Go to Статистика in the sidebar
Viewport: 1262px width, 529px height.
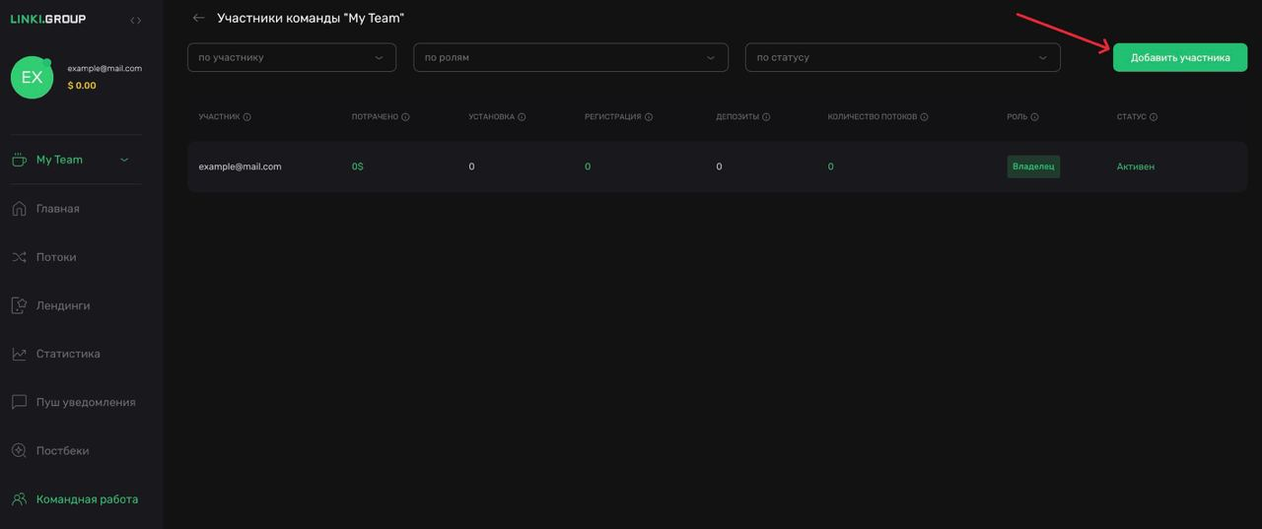pyautogui.click(x=67, y=354)
